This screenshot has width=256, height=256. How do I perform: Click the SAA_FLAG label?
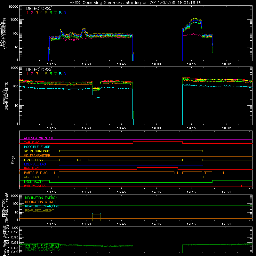click(x=31, y=168)
